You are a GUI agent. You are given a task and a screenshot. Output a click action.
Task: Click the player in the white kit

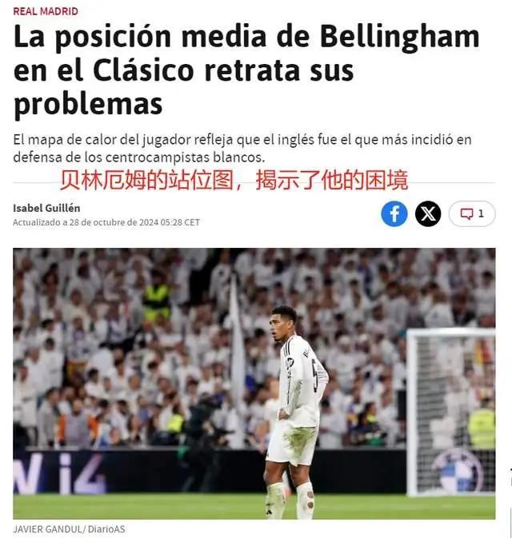click(x=294, y=412)
